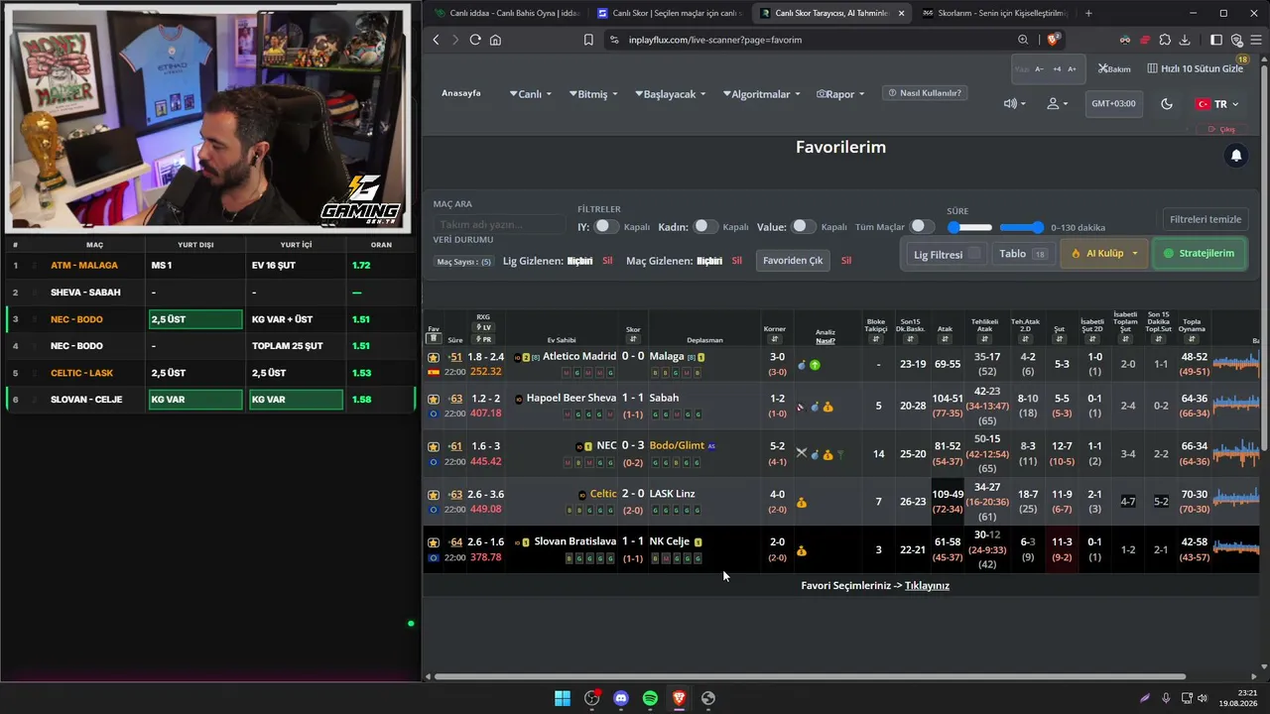
Task: Go to Anasayfa menu item
Action: coord(461,93)
